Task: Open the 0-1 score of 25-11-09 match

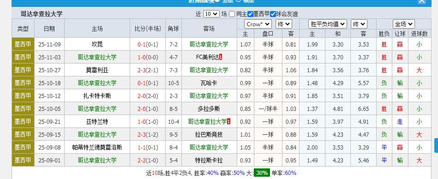Action: [142, 45]
